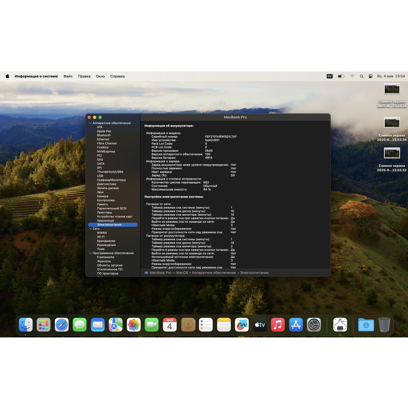Click MacBook Pro — MacOS in path bar

tap(169, 273)
